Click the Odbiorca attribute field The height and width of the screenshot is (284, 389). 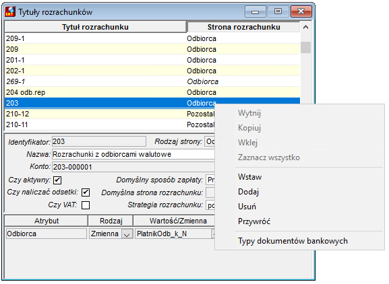(46, 234)
